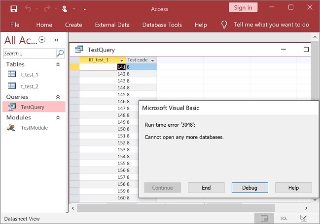This screenshot has height=224, width=320.
Task: Click the TestQuery icon in navigation pane
Action: click(12, 107)
